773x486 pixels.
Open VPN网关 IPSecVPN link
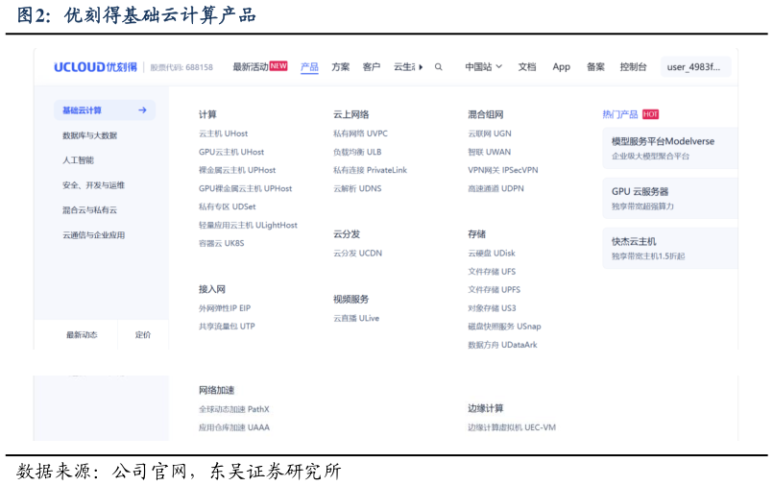pyautogui.click(x=503, y=170)
